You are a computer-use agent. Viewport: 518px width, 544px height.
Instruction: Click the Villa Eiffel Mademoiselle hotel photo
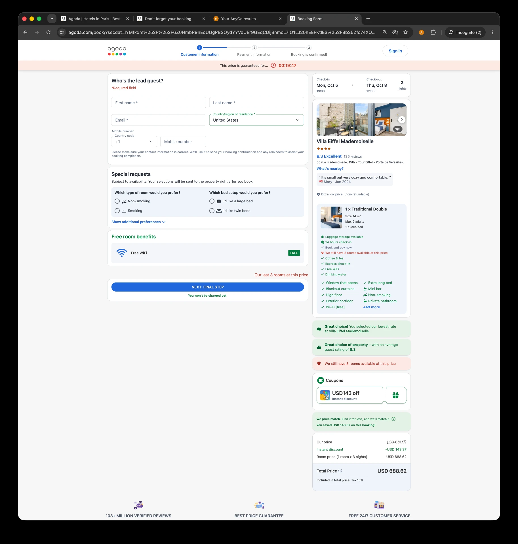coord(361,120)
